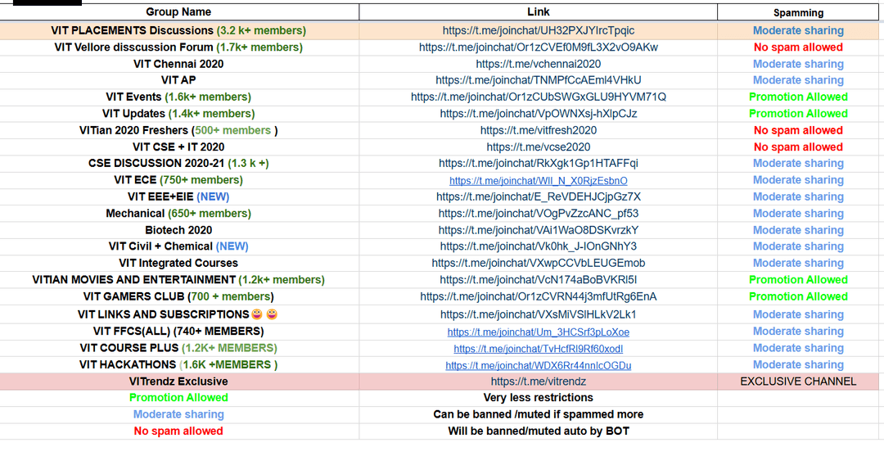Open the t.me/vitfresh2020 link
This screenshot has height=456, width=884.
pyautogui.click(x=539, y=130)
